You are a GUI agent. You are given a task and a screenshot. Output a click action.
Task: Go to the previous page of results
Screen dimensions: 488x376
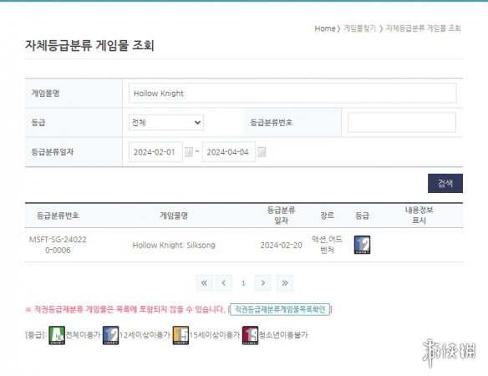223,283
